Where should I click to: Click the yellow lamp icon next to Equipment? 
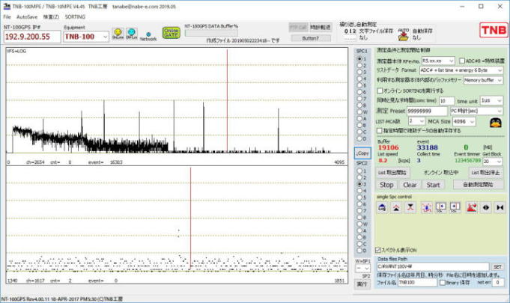click(118, 34)
